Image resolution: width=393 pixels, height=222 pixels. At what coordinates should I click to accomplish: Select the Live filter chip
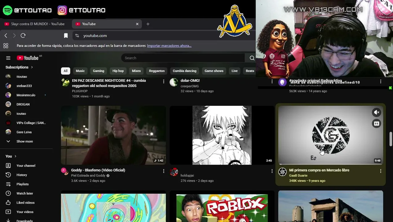[x=235, y=71]
